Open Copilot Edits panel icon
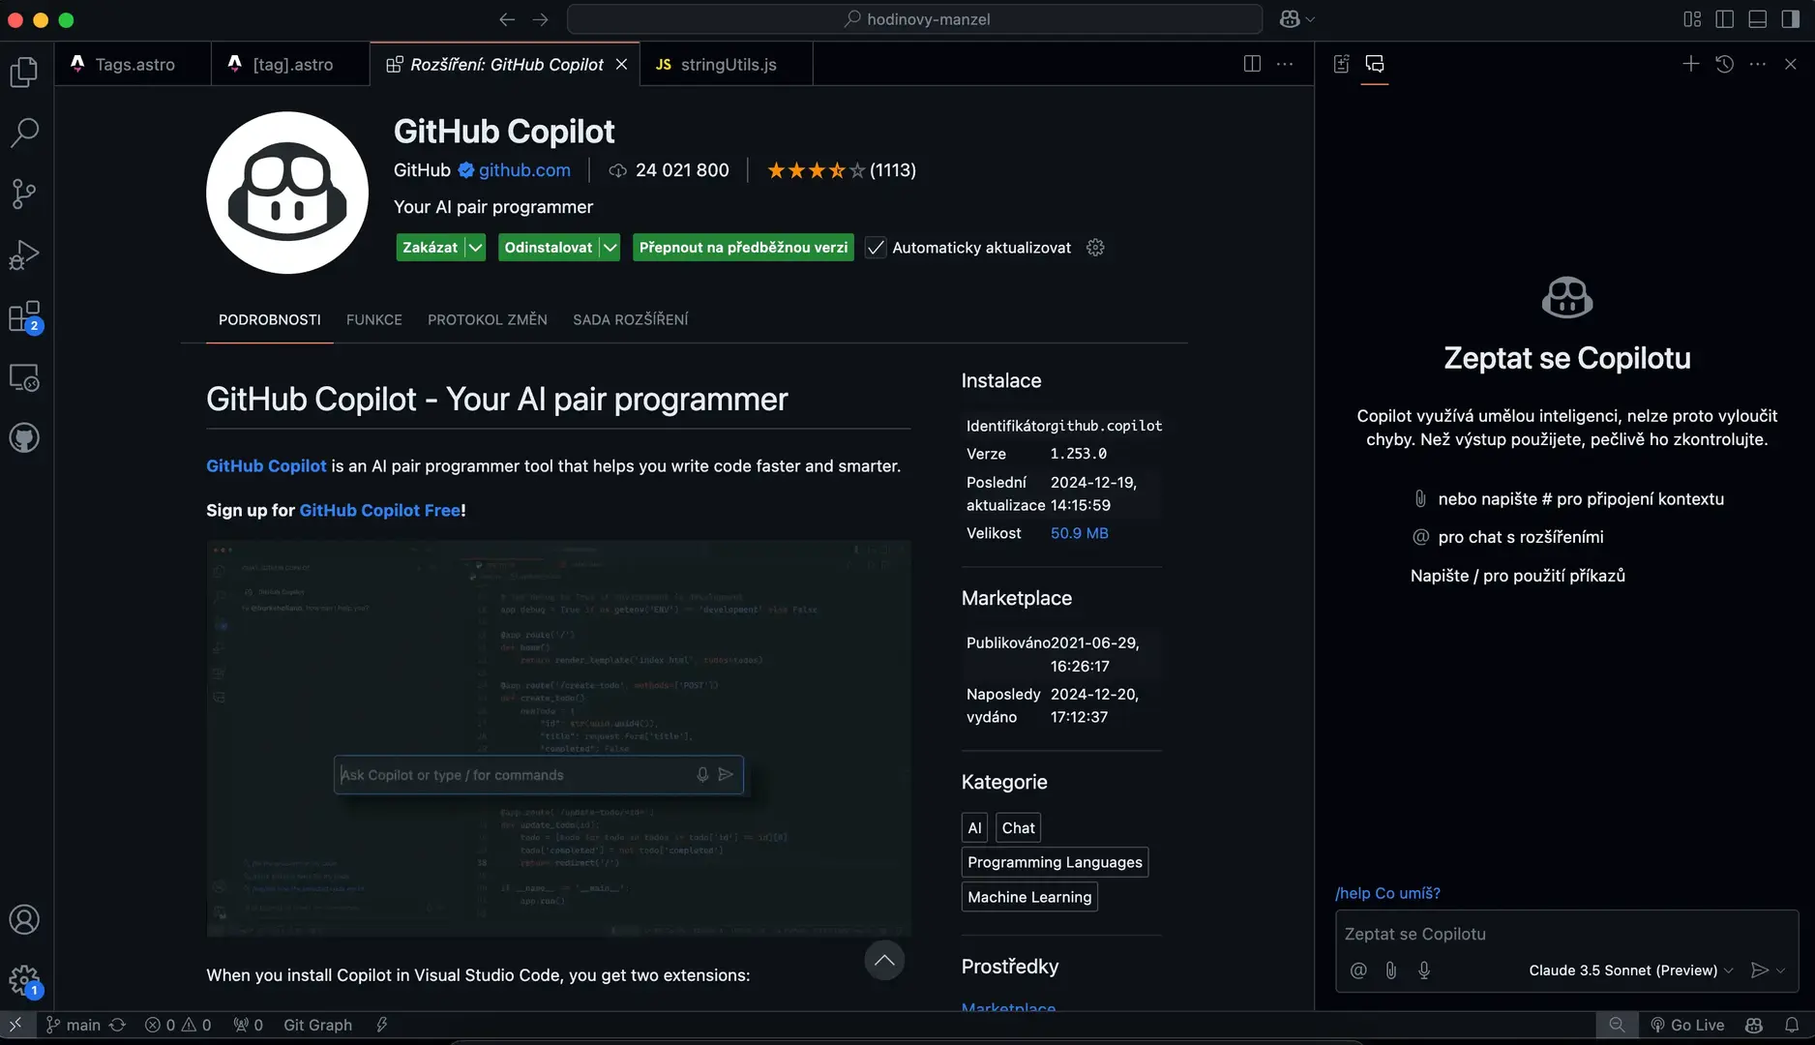The height and width of the screenshot is (1045, 1815). point(1341,64)
